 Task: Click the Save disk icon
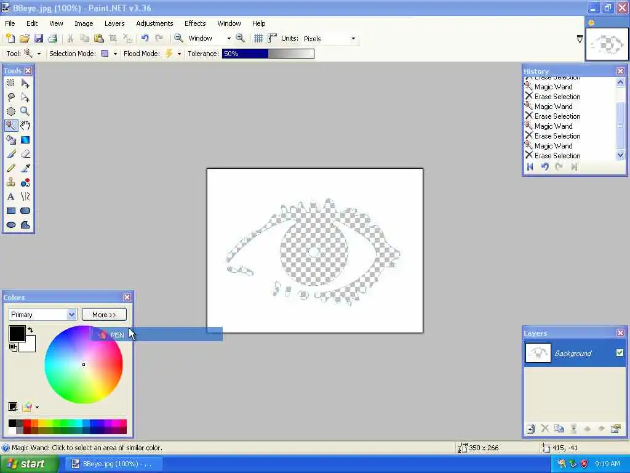click(x=39, y=39)
